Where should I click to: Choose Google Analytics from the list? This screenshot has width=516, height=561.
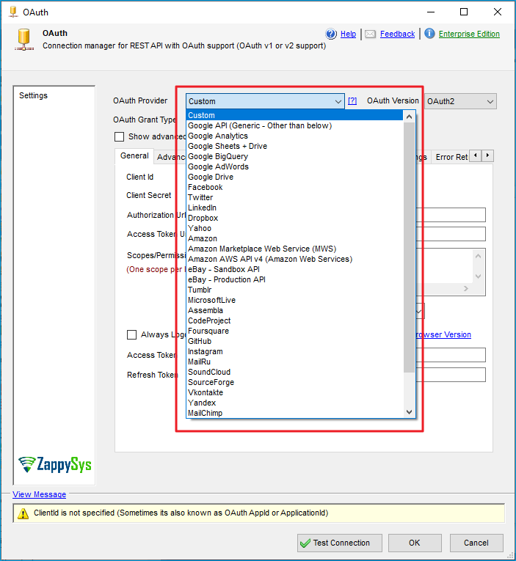[295, 136]
